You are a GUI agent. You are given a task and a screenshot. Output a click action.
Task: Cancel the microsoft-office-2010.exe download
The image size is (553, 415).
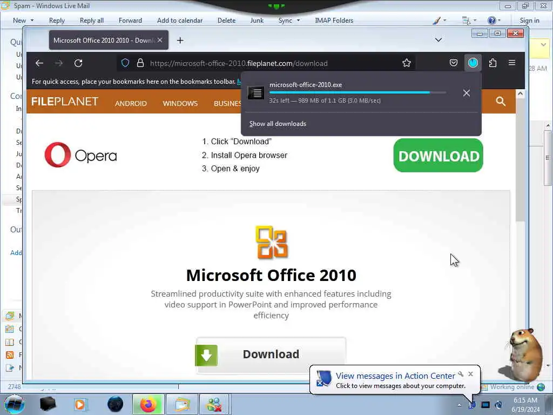point(467,93)
